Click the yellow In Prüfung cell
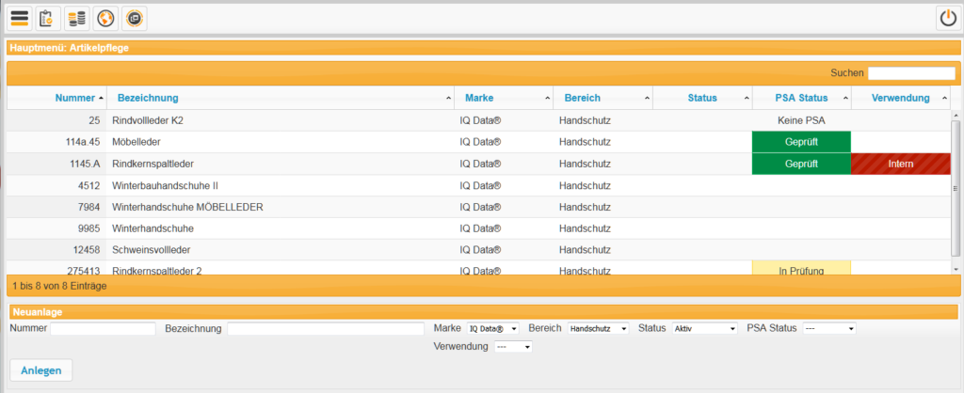Screen dimensions: 964x393 coord(802,268)
